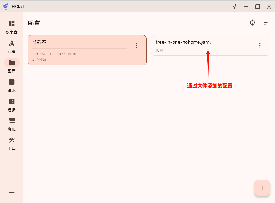
Task: Click the 配置 page heading
Action: (x=34, y=23)
